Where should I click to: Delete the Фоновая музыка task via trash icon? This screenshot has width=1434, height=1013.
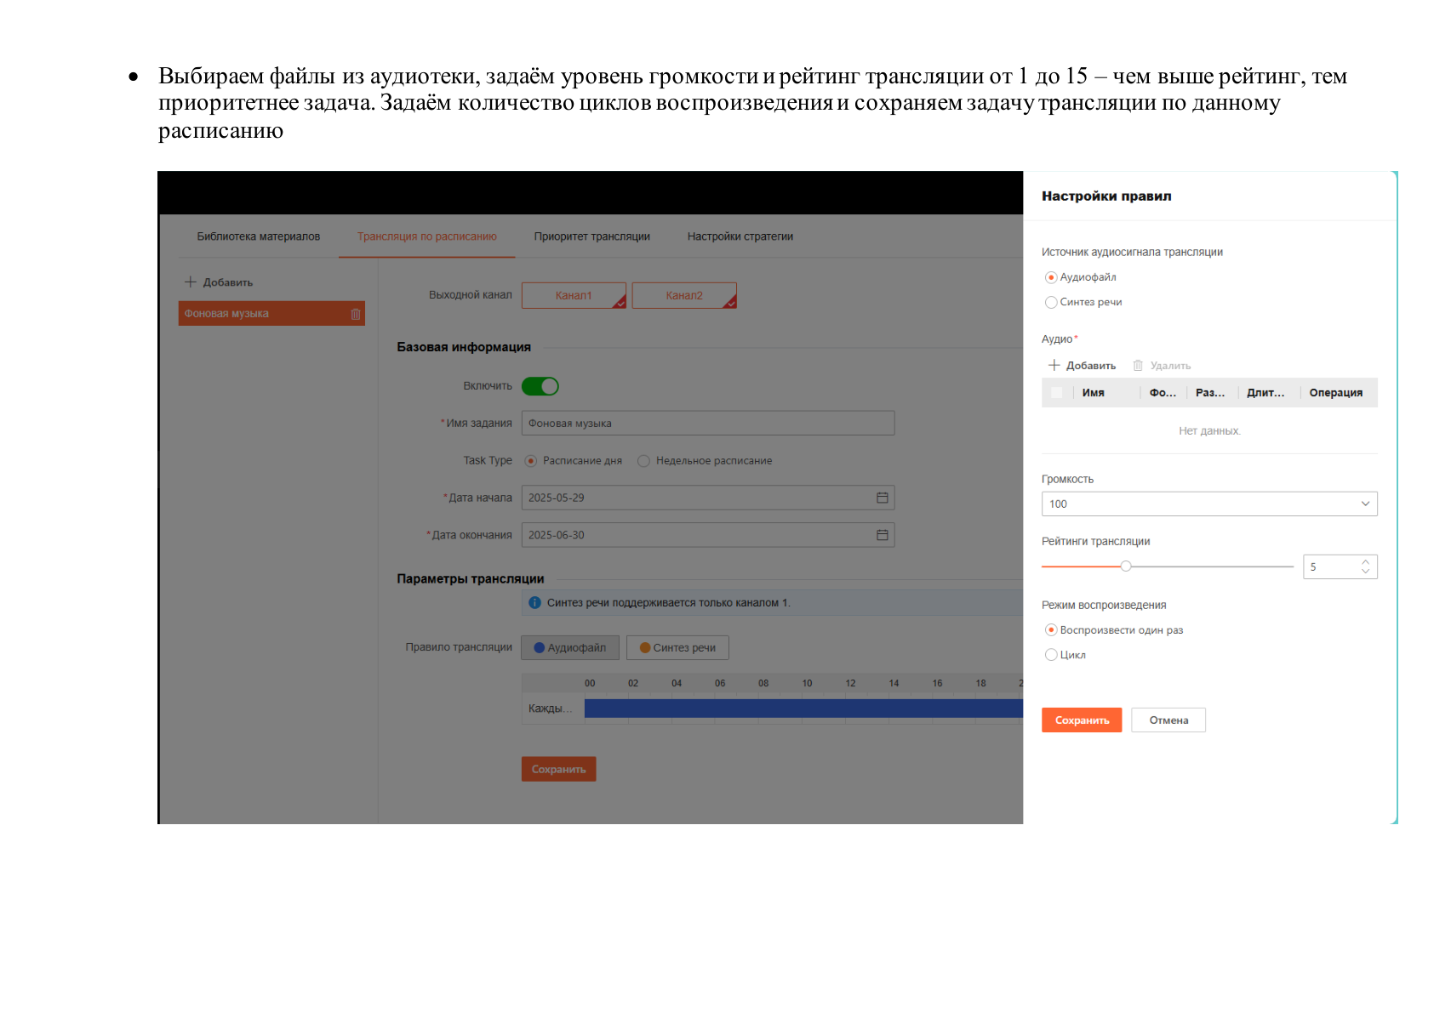pos(356,314)
